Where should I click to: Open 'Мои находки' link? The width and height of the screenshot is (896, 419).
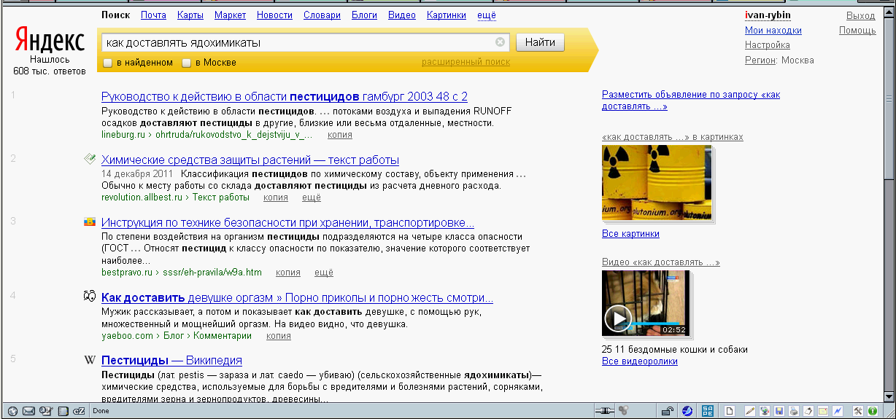tap(773, 31)
